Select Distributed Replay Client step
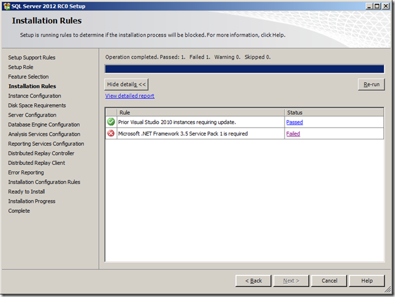The image size is (395, 297). [x=37, y=163]
